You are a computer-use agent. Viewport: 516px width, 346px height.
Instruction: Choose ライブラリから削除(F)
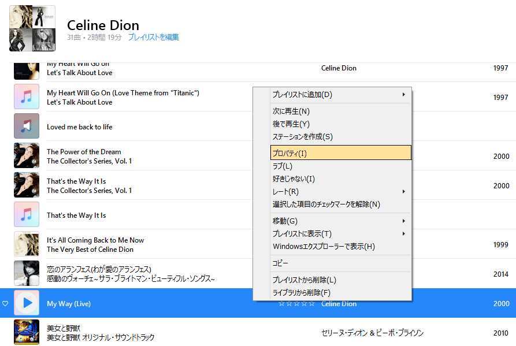[x=341, y=293]
